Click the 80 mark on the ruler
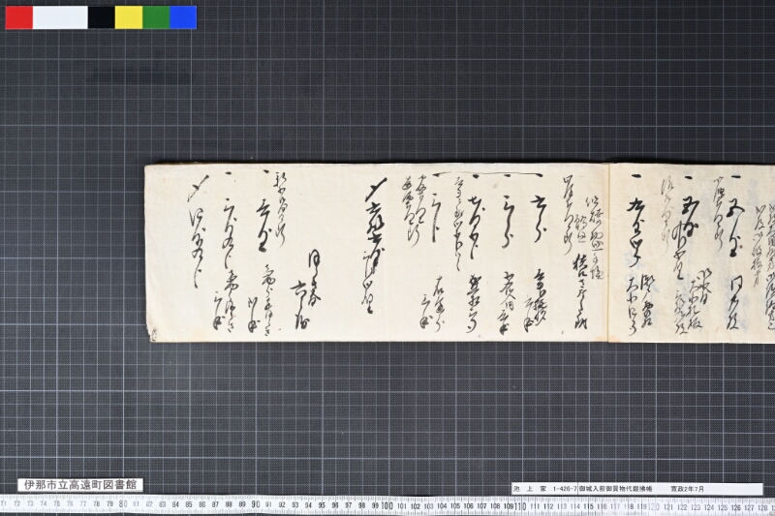 click(x=123, y=503)
